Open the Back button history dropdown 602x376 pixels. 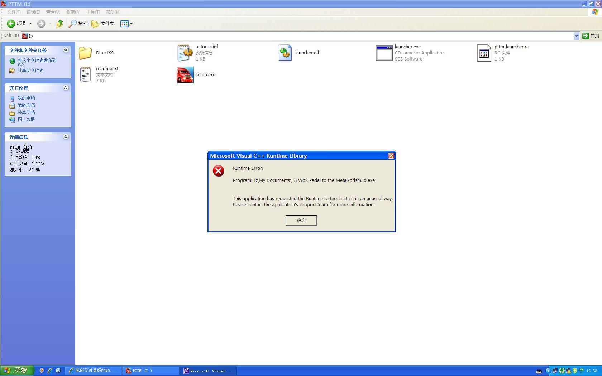[30, 24]
